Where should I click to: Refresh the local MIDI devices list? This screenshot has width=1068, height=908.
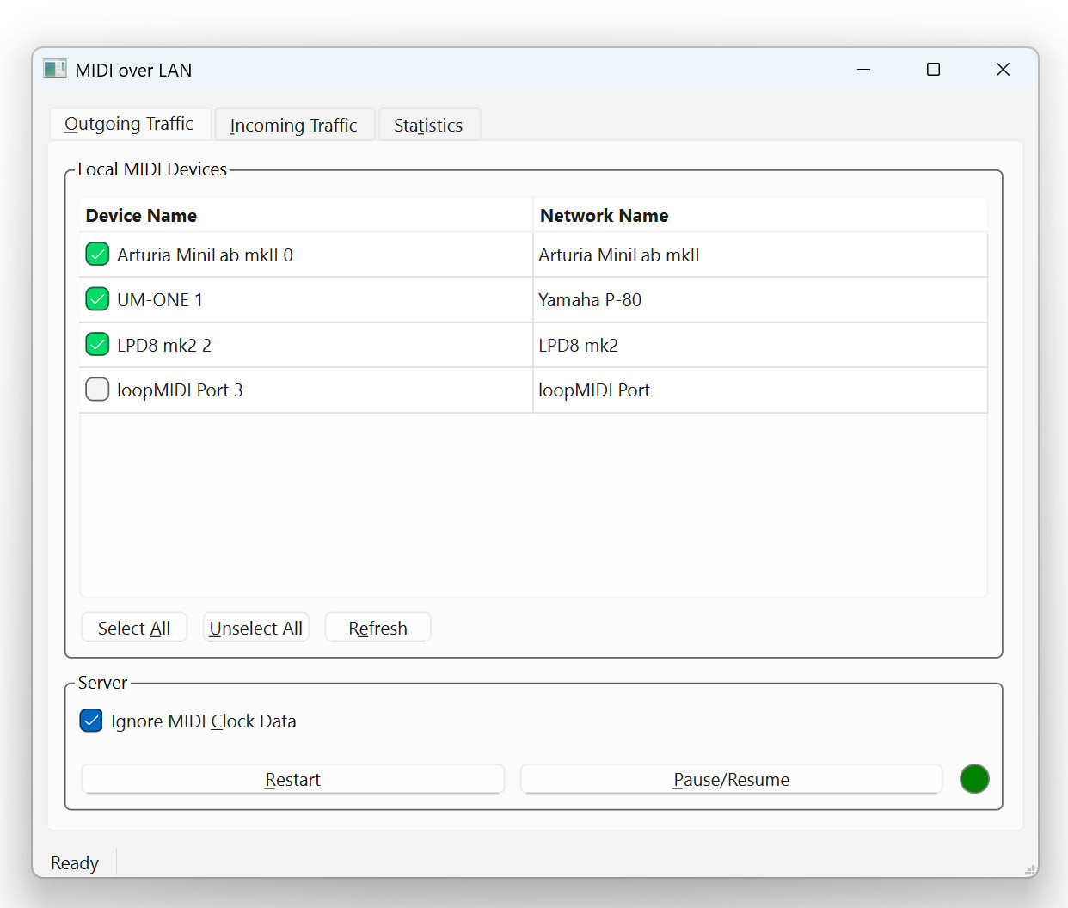pyautogui.click(x=377, y=628)
